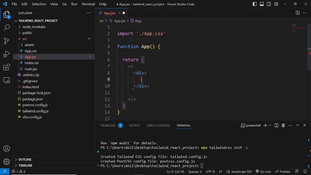Open the Terminal menu
Screen dimensions: 311x175
click(88, 4)
